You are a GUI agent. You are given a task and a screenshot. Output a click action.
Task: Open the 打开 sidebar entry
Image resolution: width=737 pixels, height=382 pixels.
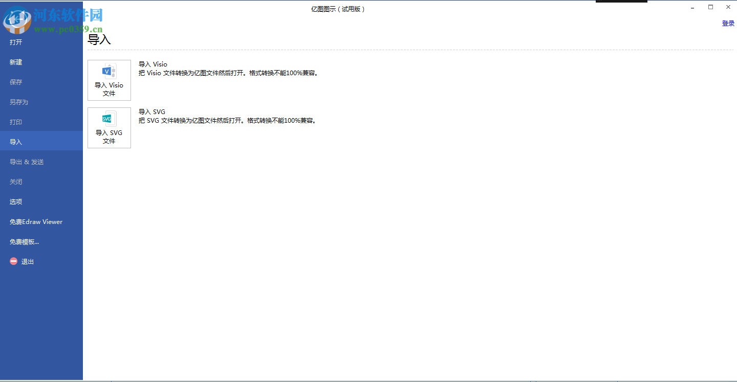(x=15, y=42)
